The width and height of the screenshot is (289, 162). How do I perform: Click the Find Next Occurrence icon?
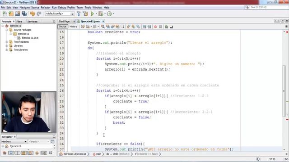pos(112,27)
